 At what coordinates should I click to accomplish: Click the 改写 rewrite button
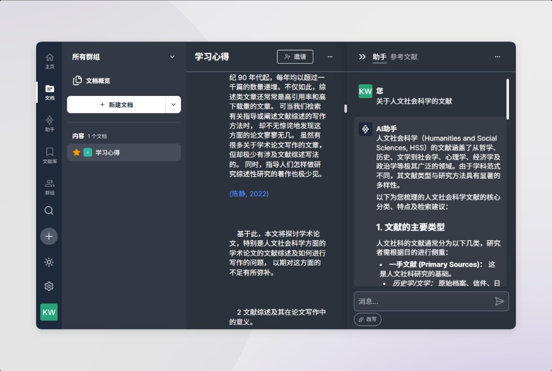(x=367, y=319)
